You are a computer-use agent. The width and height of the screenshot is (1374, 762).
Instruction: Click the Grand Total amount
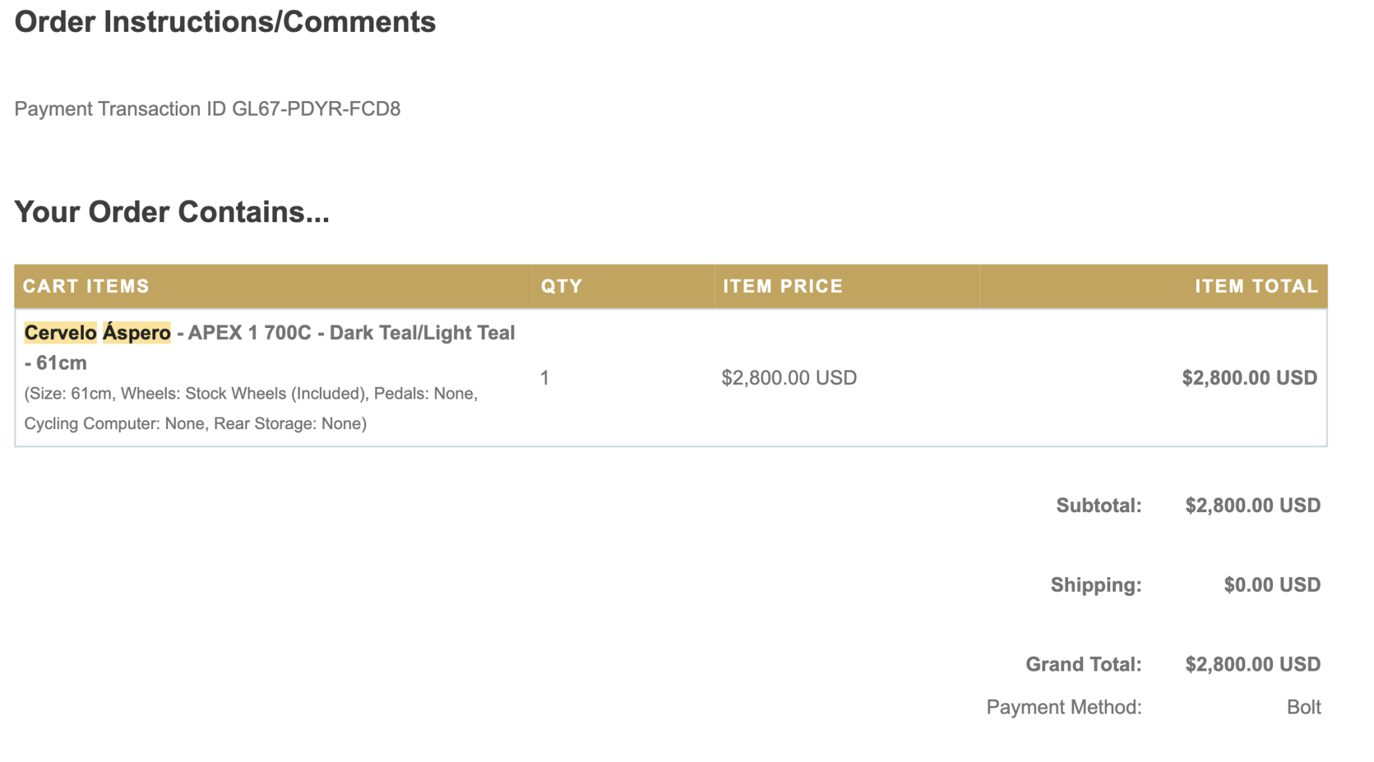click(1252, 664)
